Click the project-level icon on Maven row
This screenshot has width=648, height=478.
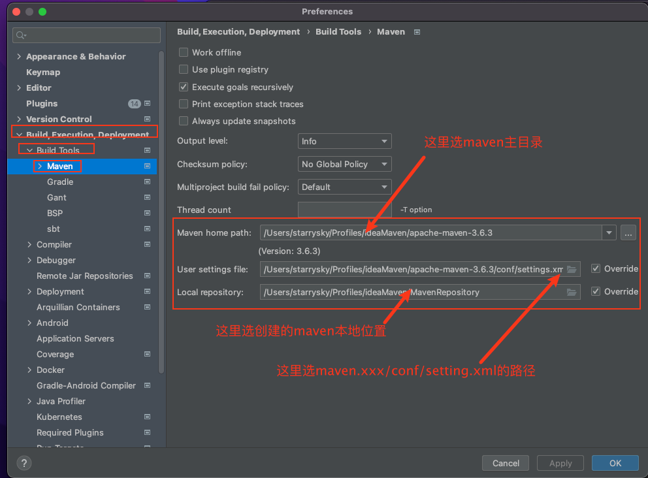[x=147, y=166]
